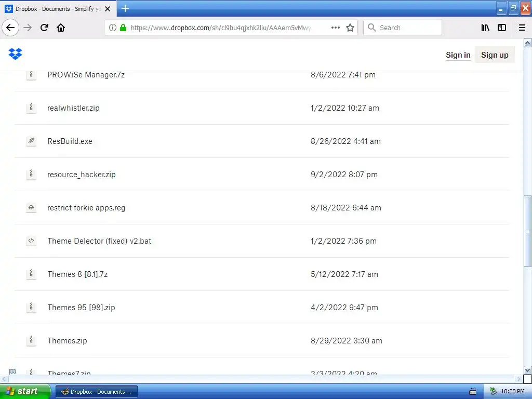Click date 1/2/2022 10:27 am

tap(345, 108)
